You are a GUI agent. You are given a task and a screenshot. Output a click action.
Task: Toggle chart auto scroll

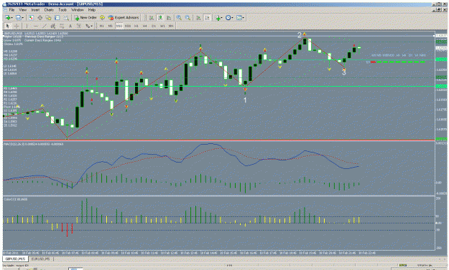198,18
